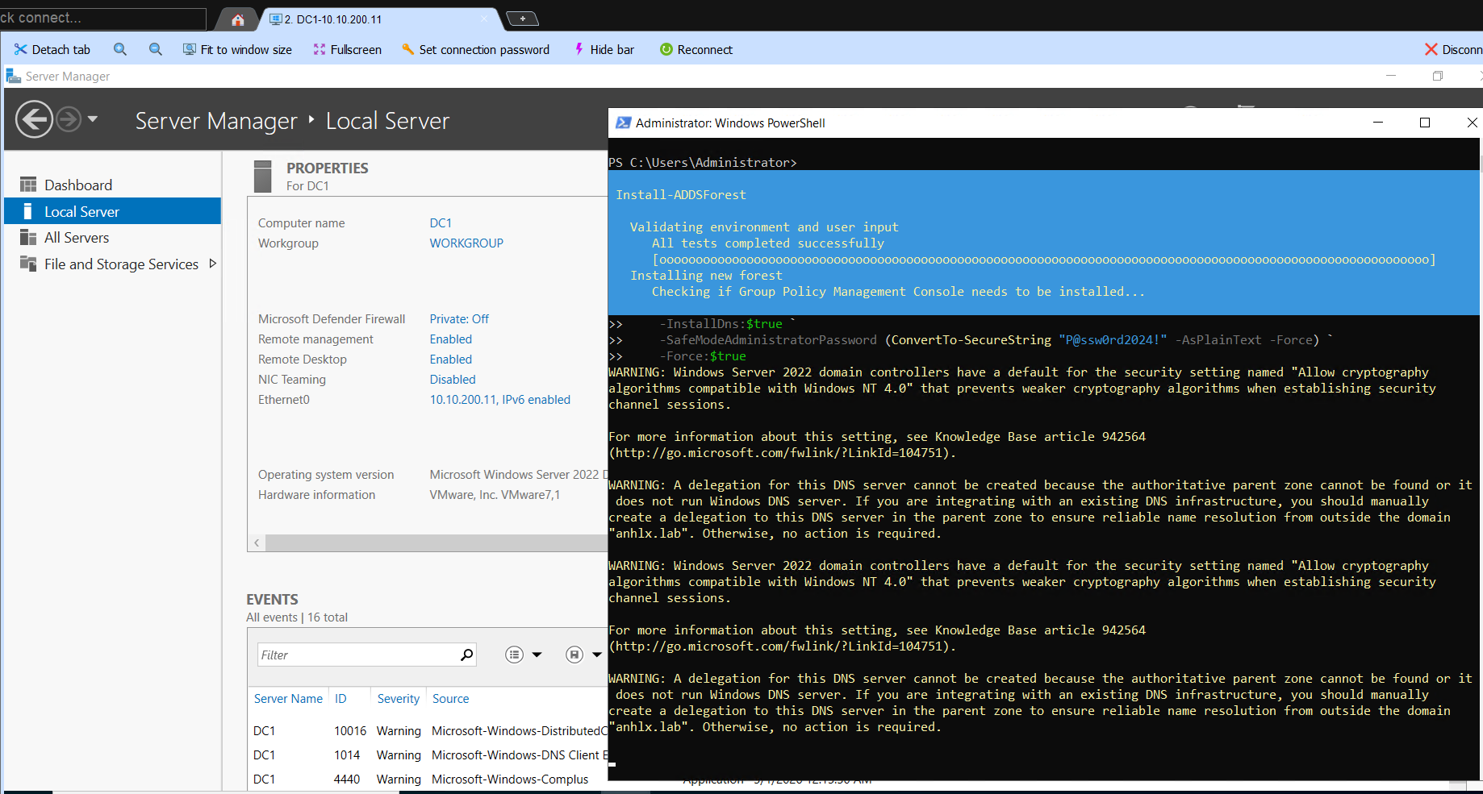
Task: Select Local Server in the sidebar
Action: tap(113, 211)
